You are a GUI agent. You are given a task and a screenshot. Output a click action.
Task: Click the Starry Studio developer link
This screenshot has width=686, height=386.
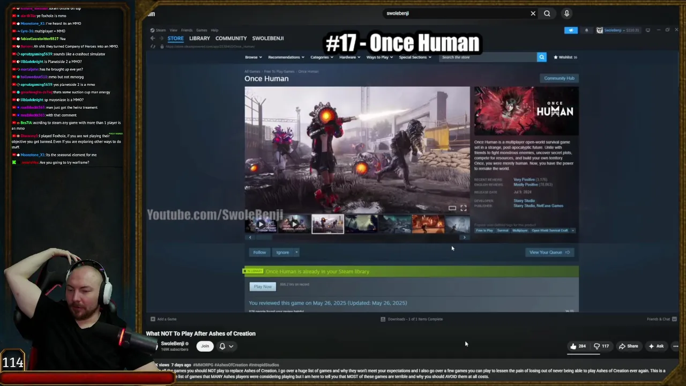[524, 201]
